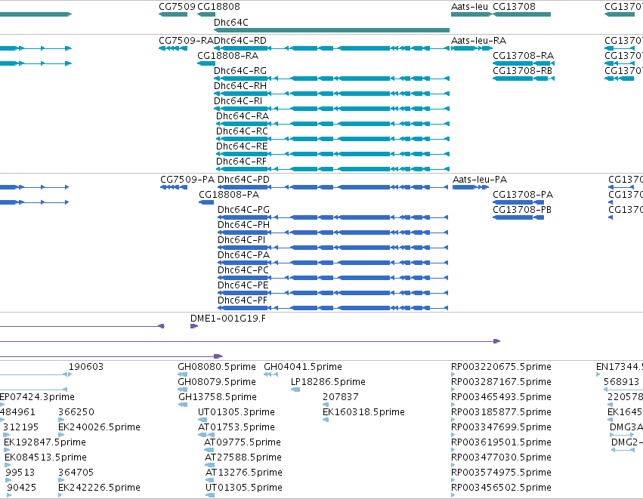Click the RP003574975.5prime EST label
The width and height of the screenshot is (643, 499).
coord(501,473)
